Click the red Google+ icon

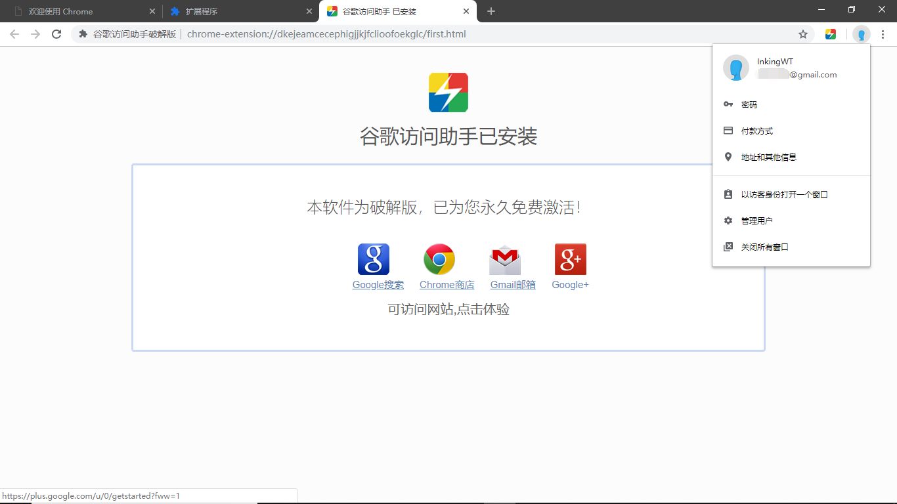(x=571, y=259)
